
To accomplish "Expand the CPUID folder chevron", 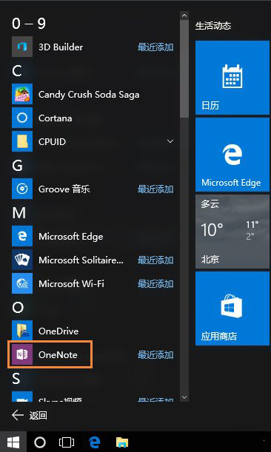I will (x=170, y=141).
